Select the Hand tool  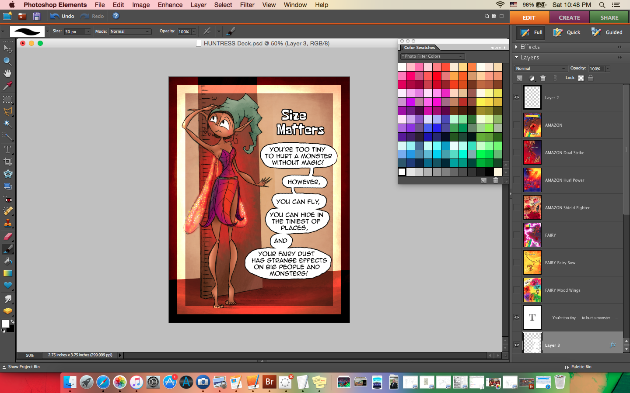click(x=7, y=73)
